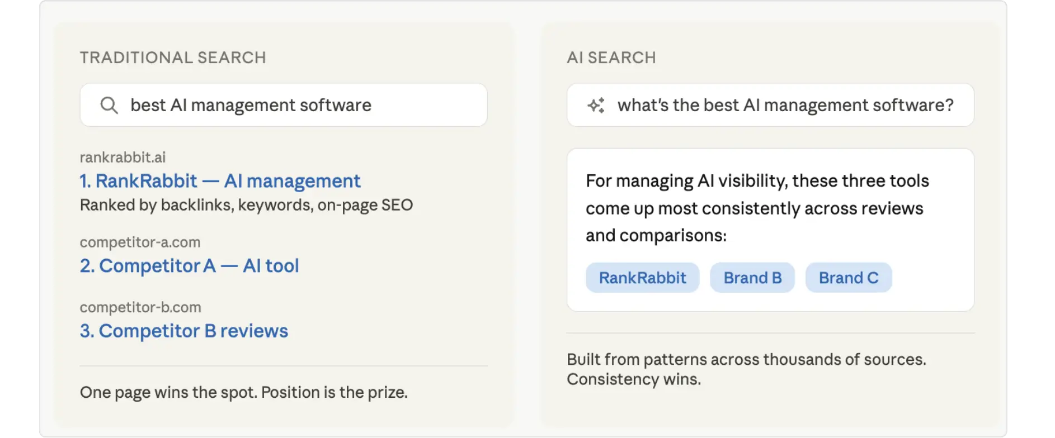The width and height of the screenshot is (1055, 438).
Task: Click the TRADITIONAL SEARCH heading
Action: [173, 58]
